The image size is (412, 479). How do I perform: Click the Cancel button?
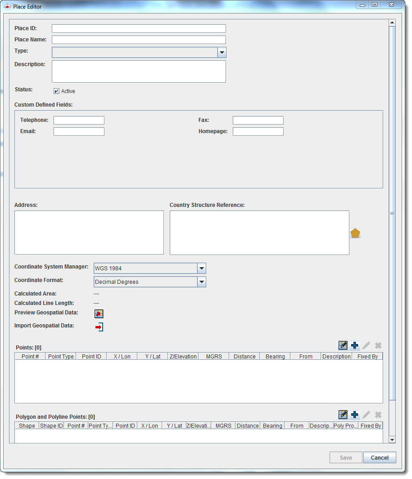(x=379, y=457)
